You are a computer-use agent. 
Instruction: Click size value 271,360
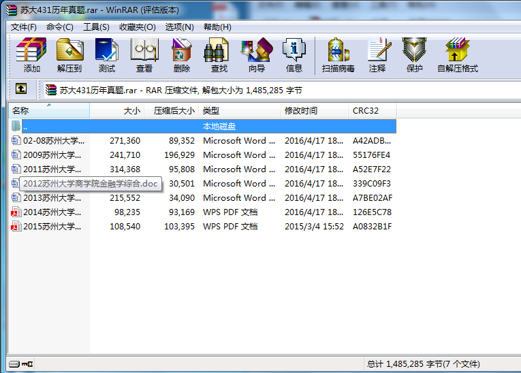[x=125, y=140]
